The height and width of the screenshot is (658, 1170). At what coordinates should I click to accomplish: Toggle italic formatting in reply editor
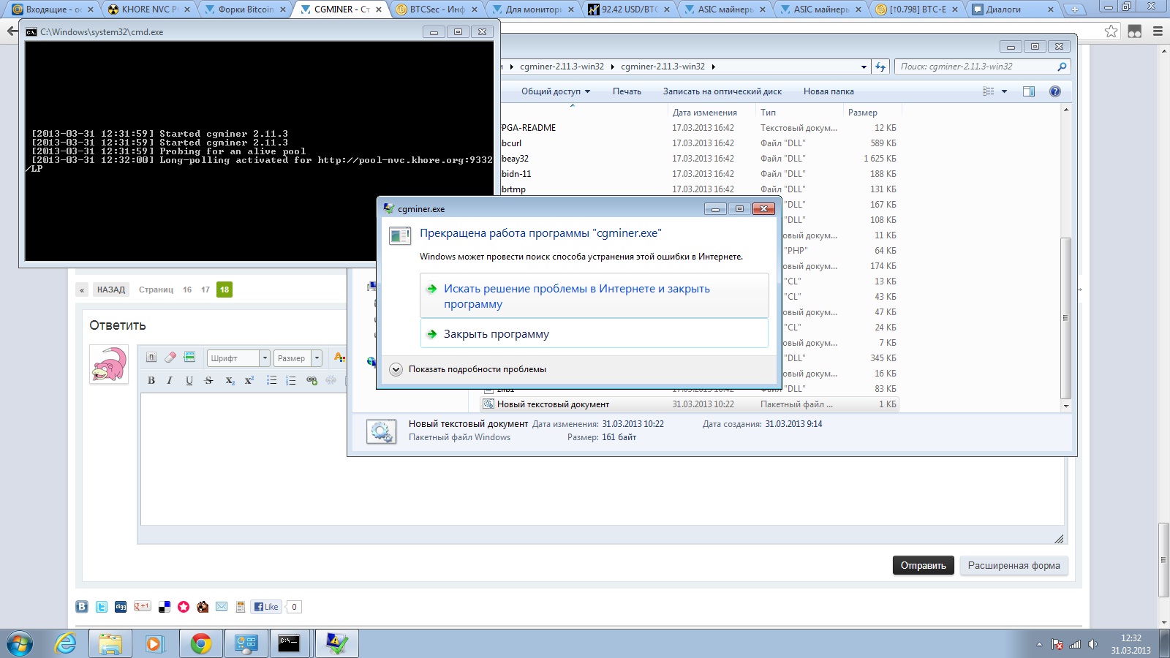point(170,380)
